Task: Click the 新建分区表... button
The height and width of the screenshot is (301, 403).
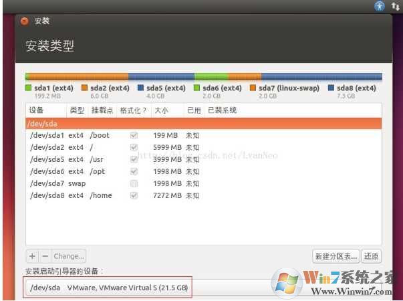Action: pyautogui.click(x=336, y=256)
